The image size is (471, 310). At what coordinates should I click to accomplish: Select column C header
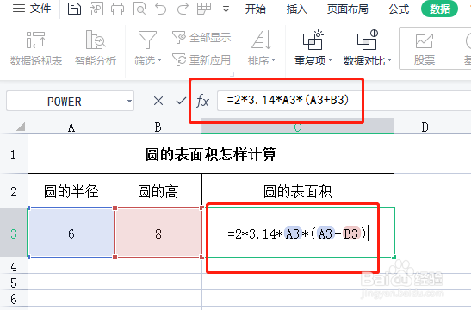click(x=298, y=127)
